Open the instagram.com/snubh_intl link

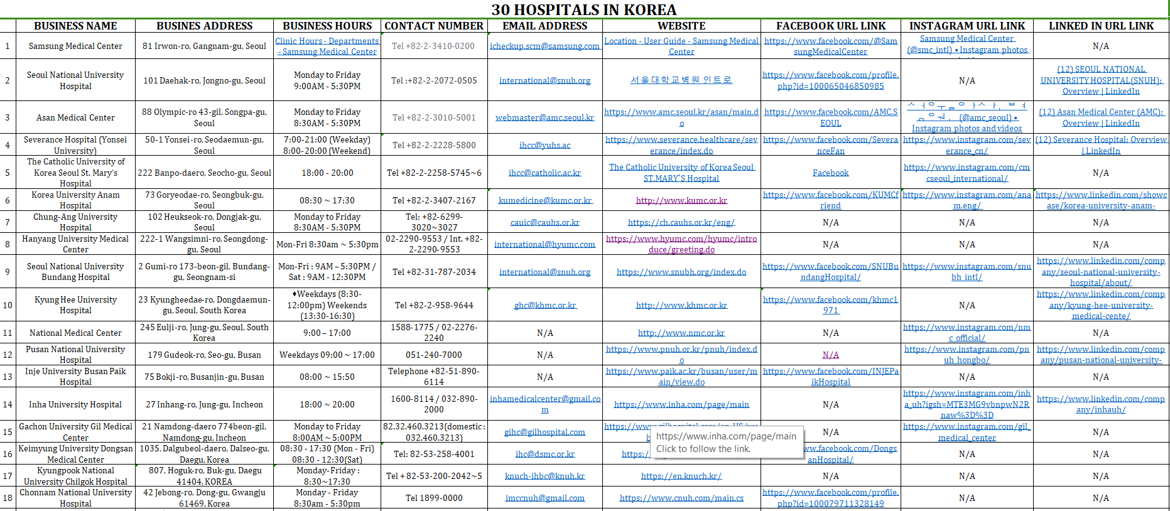[x=967, y=272]
